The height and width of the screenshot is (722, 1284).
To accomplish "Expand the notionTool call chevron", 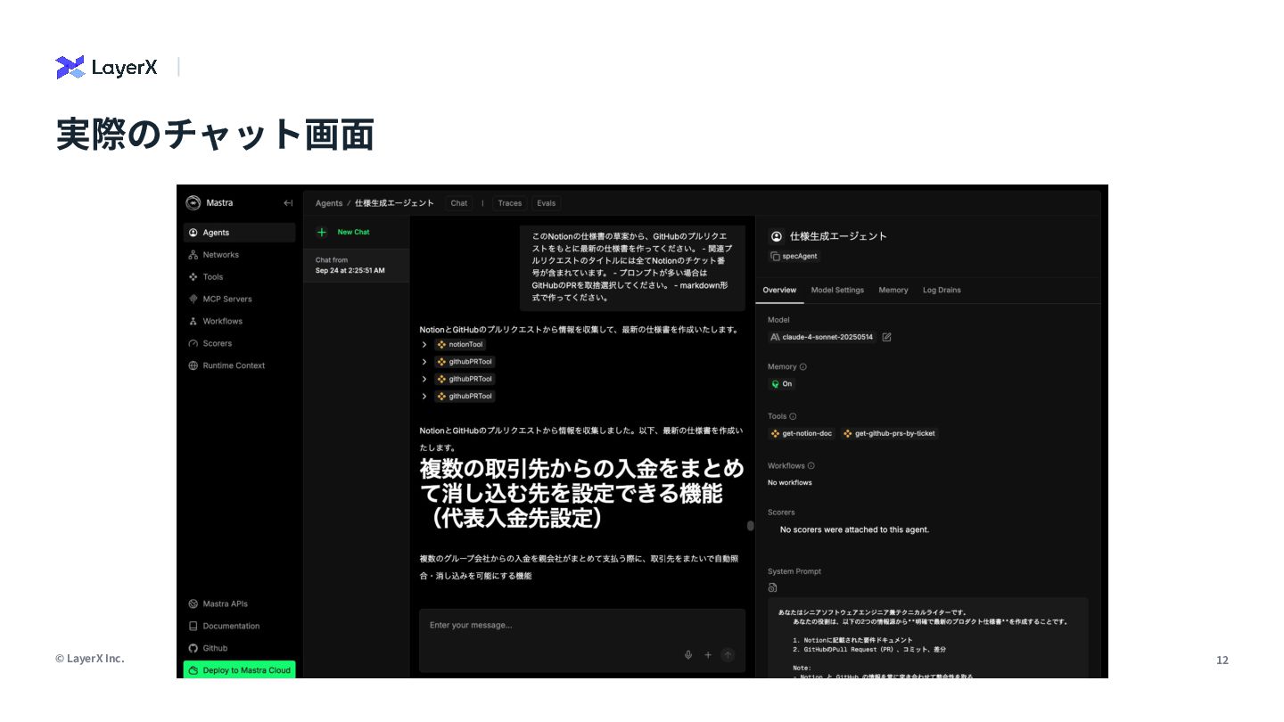I will pyautogui.click(x=424, y=345).
